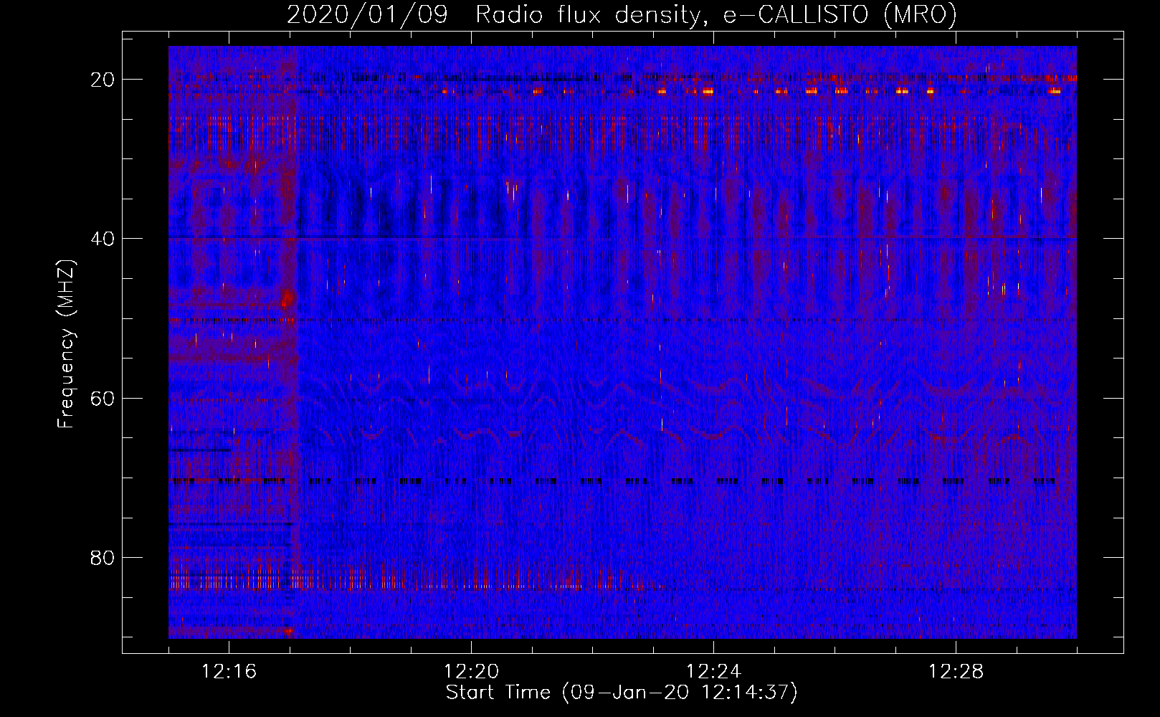The image size is (1160, 717).
Task: Click the frequency tick label '40'
Action: 103,239
